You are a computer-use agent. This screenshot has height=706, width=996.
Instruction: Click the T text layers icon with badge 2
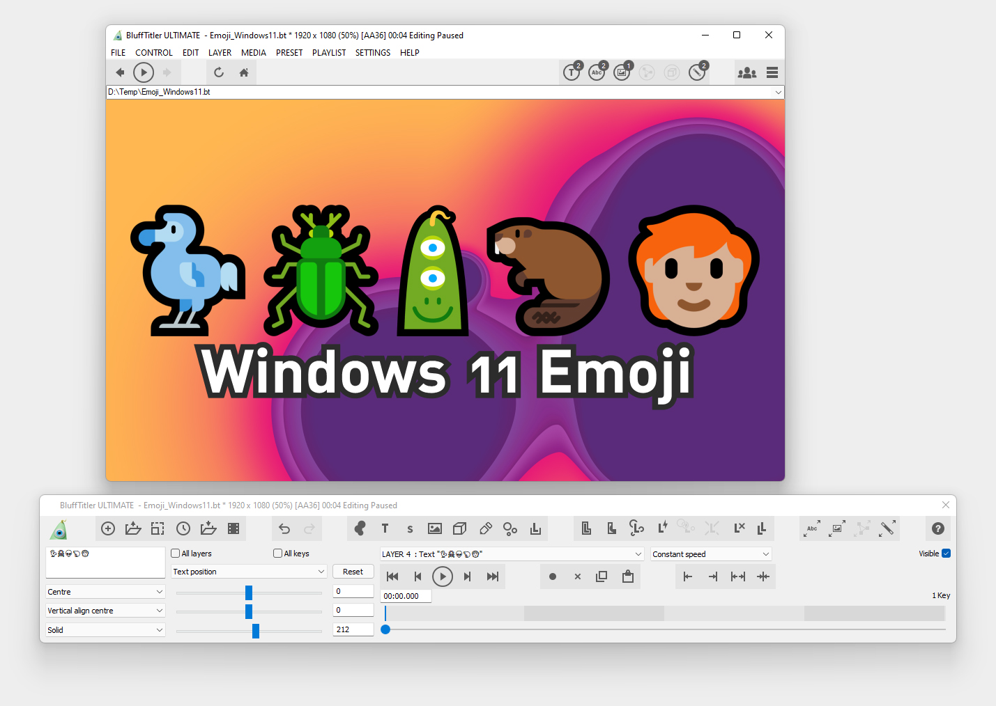[x=572, y=72]
